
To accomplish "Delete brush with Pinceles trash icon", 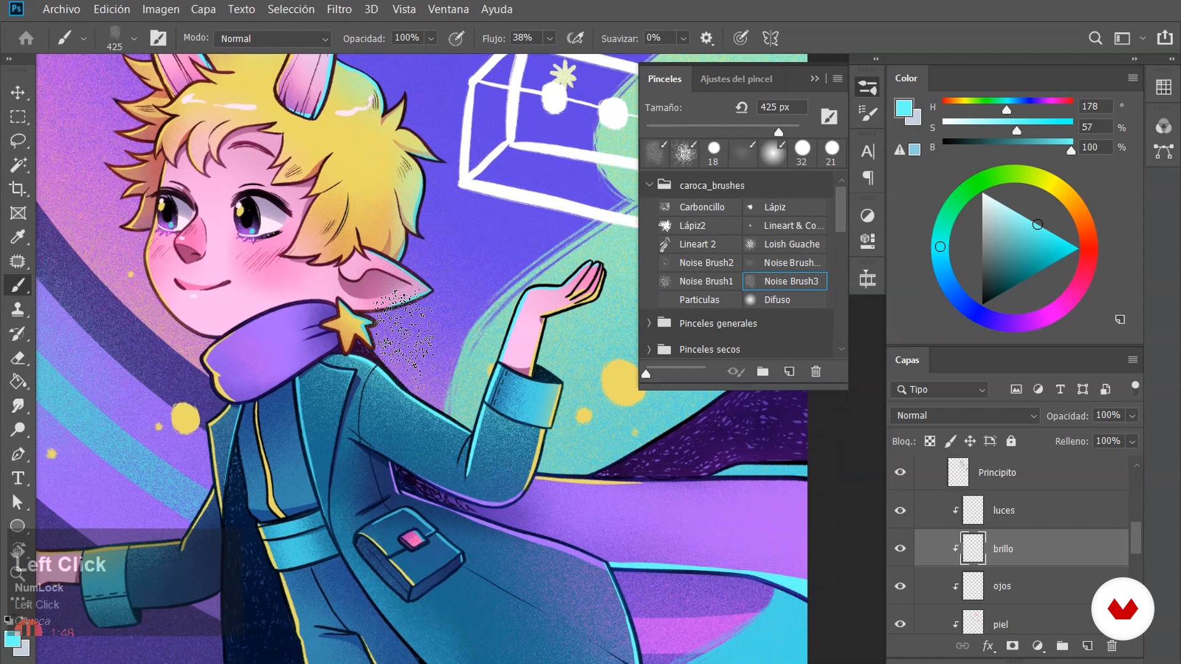I will (816, 371).
